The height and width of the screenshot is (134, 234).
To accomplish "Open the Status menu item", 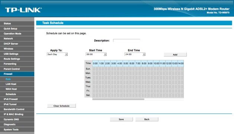I will click(x=17, y=23).
